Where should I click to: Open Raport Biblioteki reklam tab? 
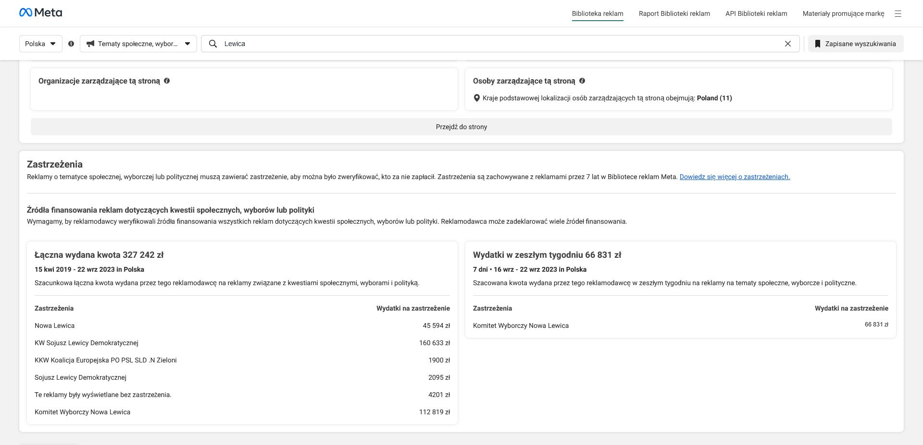click(674, 13)
